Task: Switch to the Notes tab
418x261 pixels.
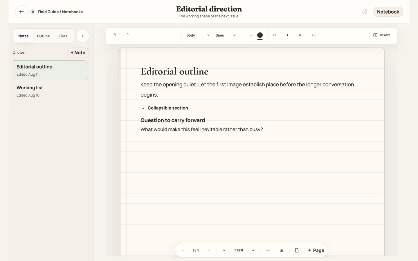Action: pos(24,36)
